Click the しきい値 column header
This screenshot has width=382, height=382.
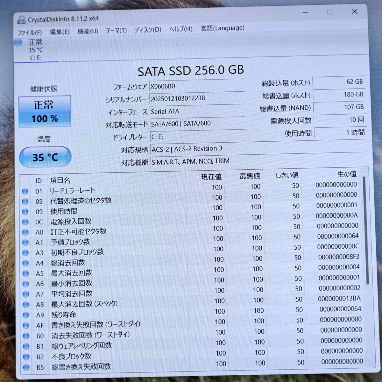(287, 175)
